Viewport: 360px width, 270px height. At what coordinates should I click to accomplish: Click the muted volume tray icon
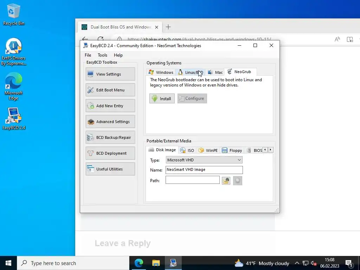click(314, 263)
